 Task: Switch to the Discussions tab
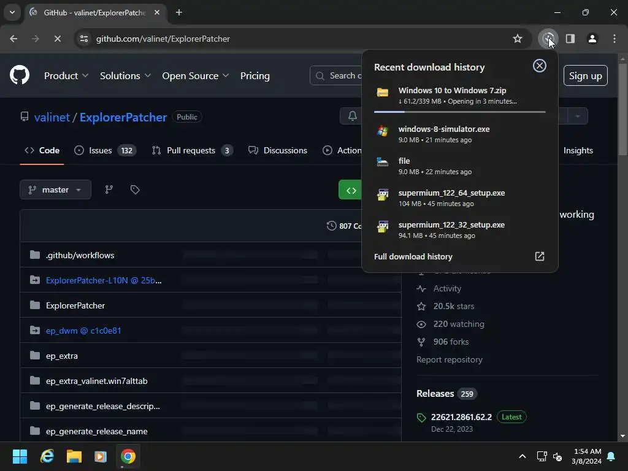(x=278, y=151)
